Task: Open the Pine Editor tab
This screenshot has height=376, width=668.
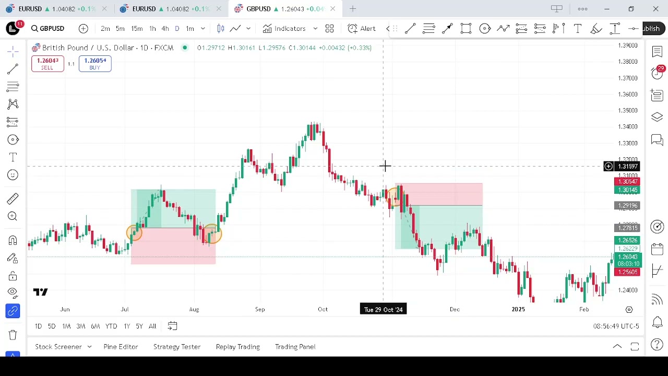Action: (121, 347)
